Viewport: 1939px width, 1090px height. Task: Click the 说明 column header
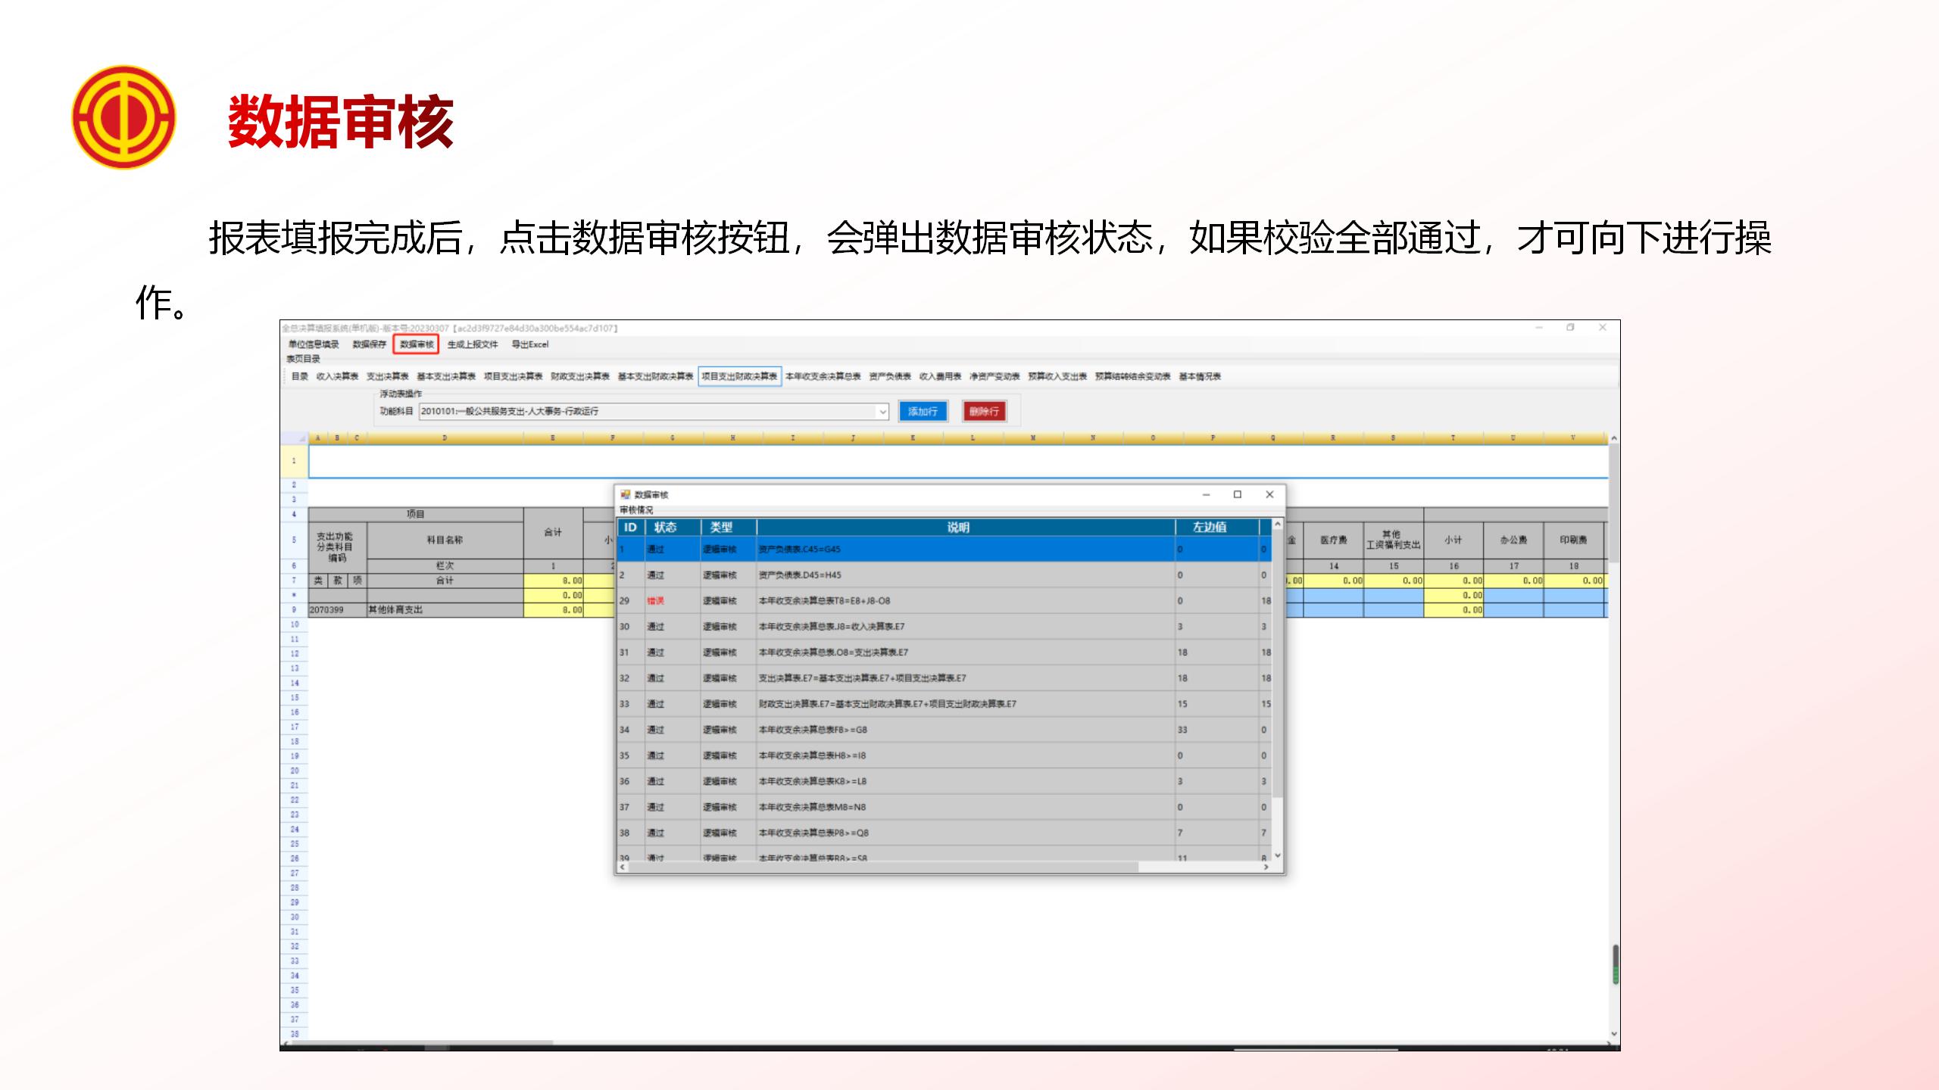pos(958,527)
